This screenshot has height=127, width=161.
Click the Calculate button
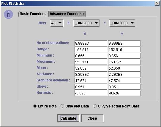click(68, 118)
